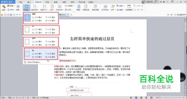Open the help question-mark menu
The image size is (187, 99).
tap(168, 2)
